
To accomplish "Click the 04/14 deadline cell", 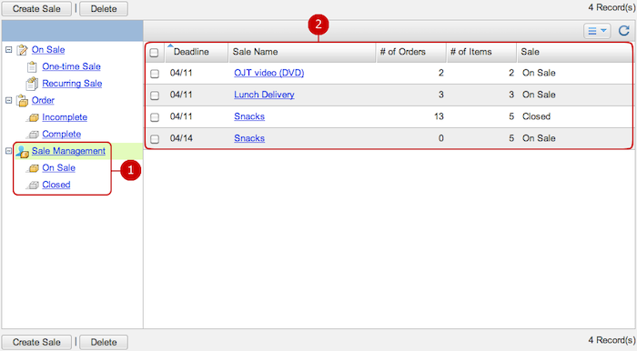I will pyautogui.click(x=181, y=138).
